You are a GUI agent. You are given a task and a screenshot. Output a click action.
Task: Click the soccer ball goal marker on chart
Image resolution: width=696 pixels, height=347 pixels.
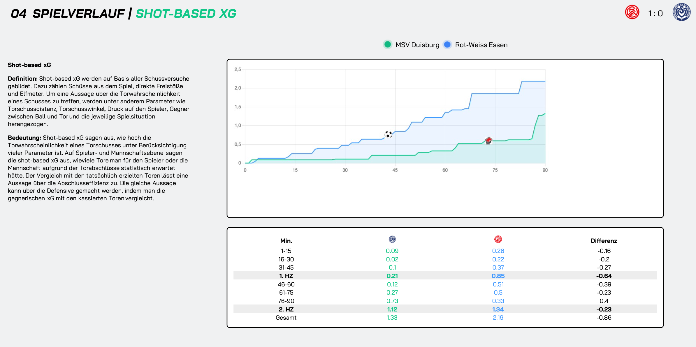388,134
